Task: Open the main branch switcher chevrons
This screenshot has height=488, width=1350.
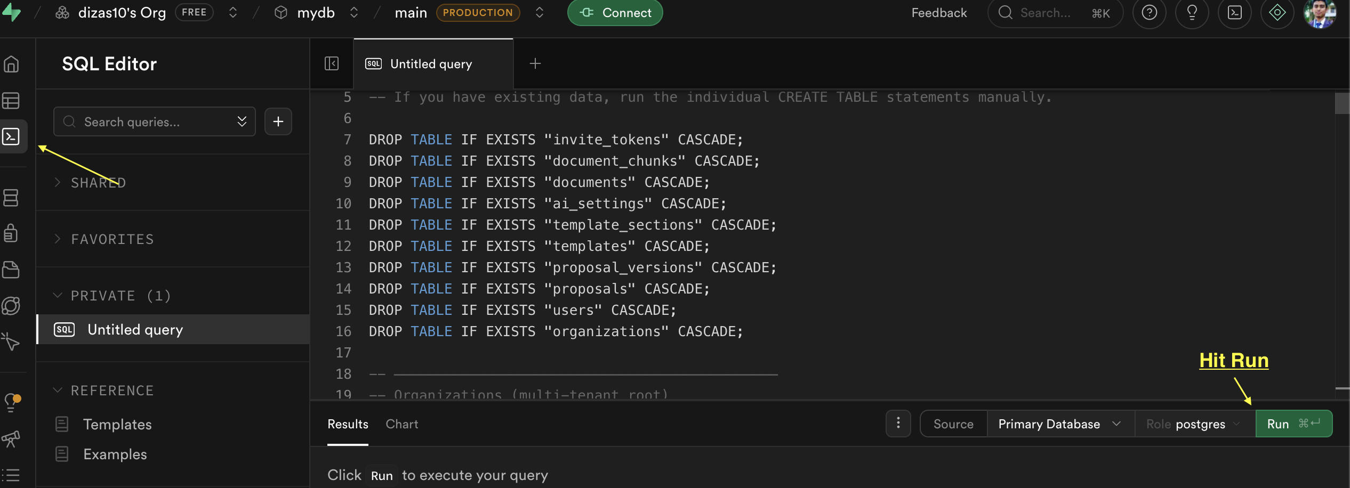Action: click(x=540, y=12)
